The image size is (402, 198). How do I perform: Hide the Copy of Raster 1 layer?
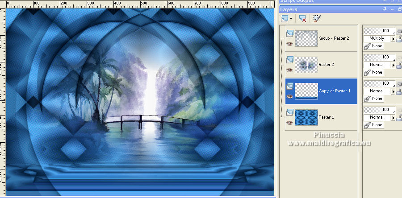pyautogui.click(x=290, y=96)
